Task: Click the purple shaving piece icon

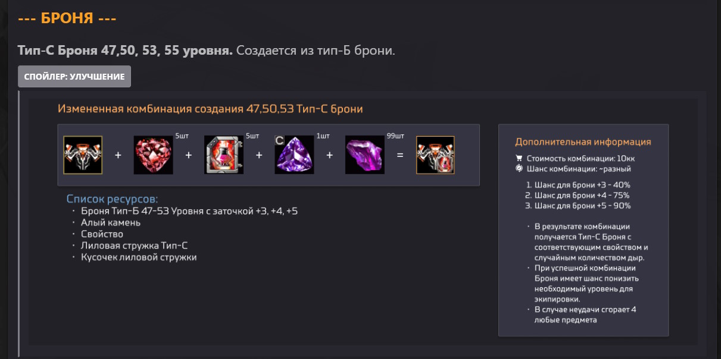Action: pyautogui.click(x=364, y=155)
